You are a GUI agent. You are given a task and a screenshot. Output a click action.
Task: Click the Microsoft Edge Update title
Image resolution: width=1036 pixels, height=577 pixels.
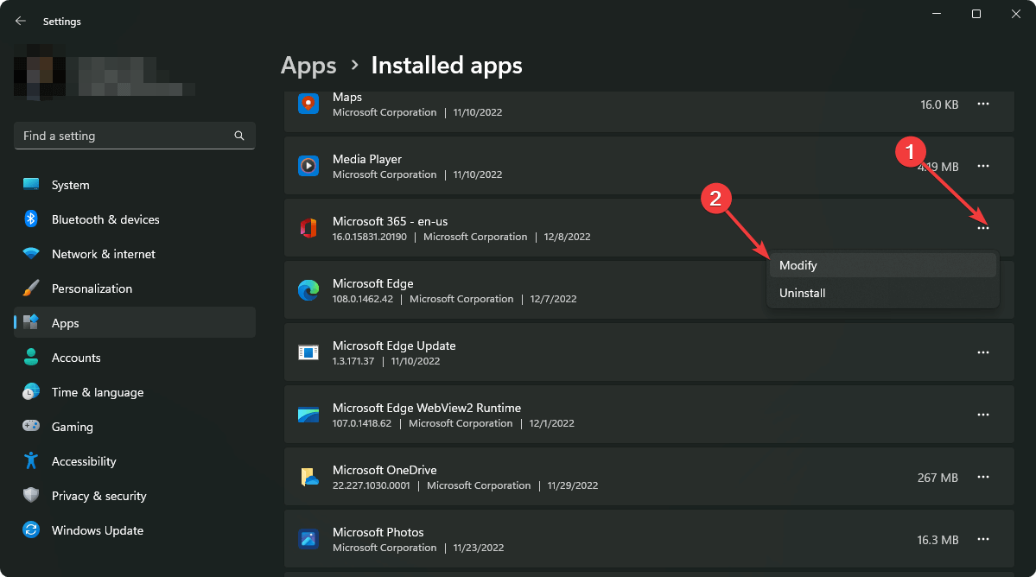395,346
